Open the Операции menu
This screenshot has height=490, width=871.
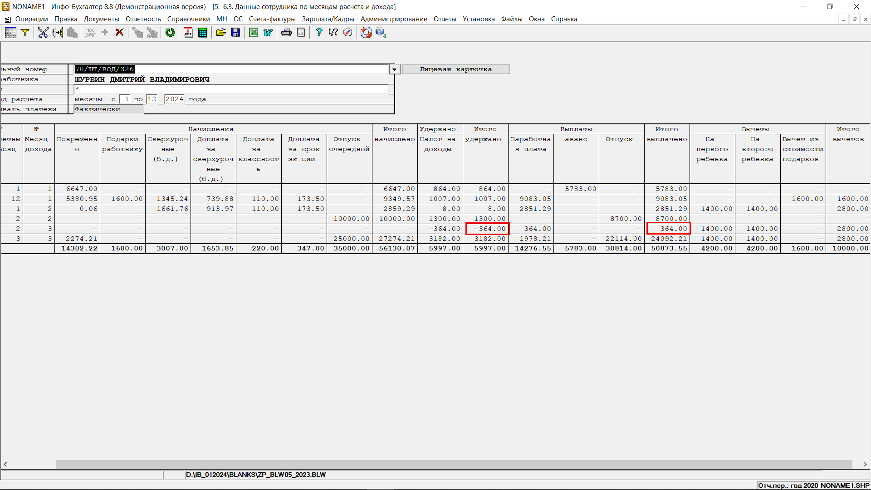pyautogui.click(x=31, y=19)
